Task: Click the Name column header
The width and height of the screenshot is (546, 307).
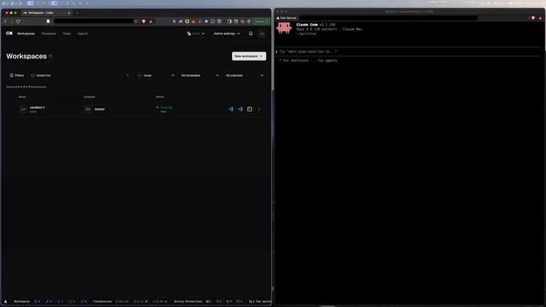Action: pos(22,97)
